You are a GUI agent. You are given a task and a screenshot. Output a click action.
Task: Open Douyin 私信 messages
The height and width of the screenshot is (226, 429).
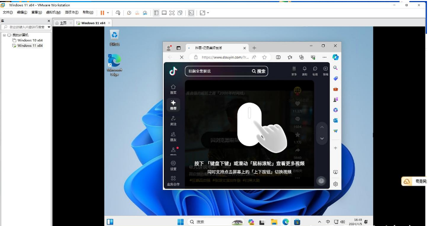pos(315,71)
